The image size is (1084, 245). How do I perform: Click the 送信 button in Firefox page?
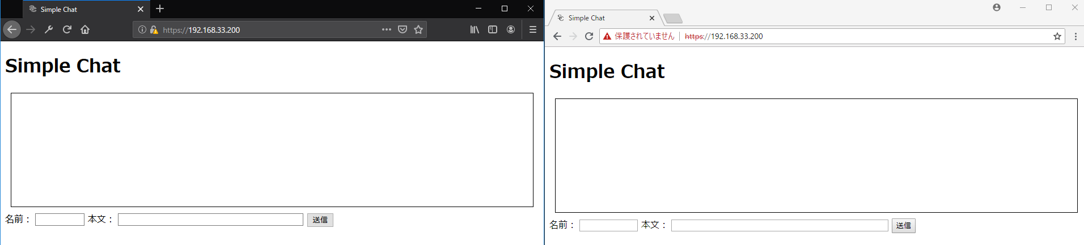pyautogui.click(x=320, y=220)
